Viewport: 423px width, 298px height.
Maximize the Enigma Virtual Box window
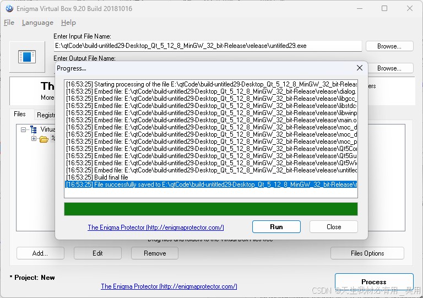point(384,8)
